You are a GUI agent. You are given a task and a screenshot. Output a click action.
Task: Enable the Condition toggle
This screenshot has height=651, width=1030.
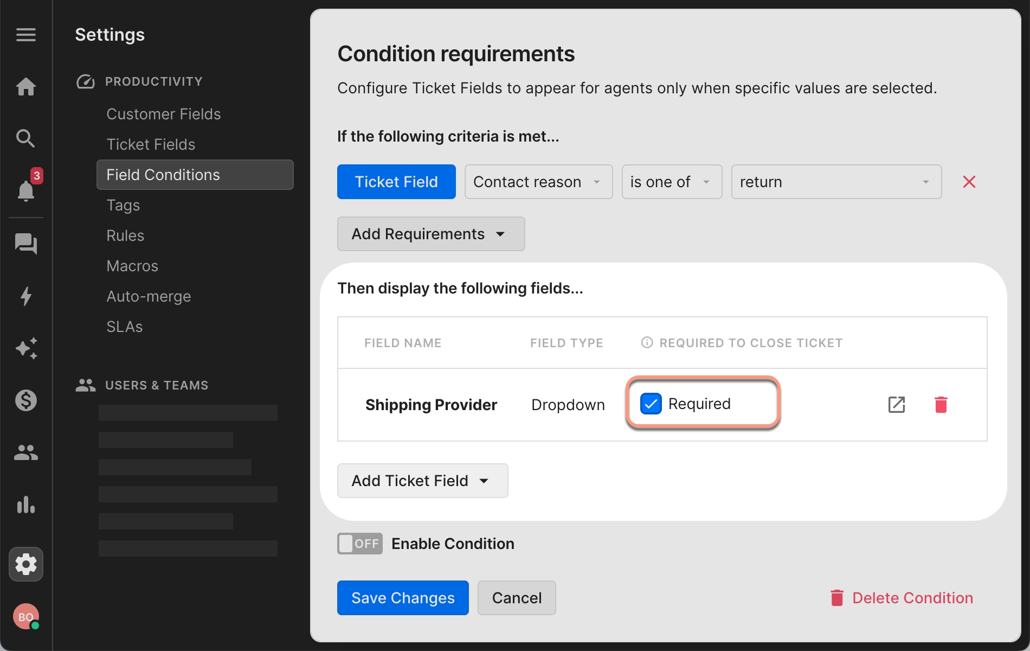(359, 544)
